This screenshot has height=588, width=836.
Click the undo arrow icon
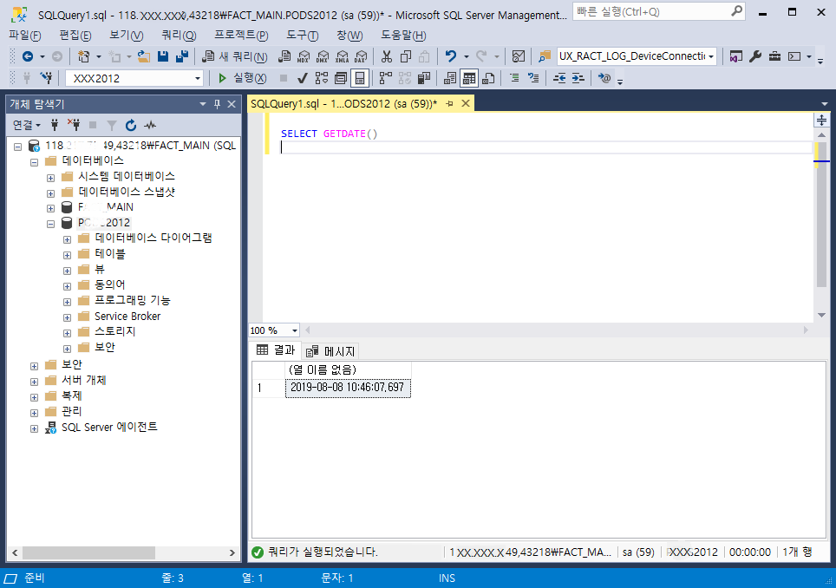coord(451,56)
